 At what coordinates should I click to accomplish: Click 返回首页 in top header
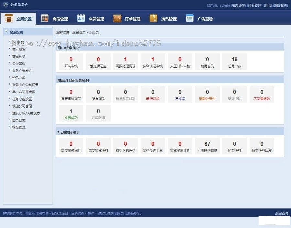(280, 6)
